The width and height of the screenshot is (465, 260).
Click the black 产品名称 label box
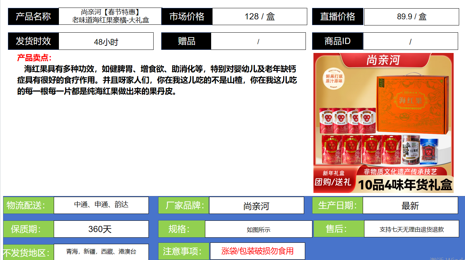[33, 17]
